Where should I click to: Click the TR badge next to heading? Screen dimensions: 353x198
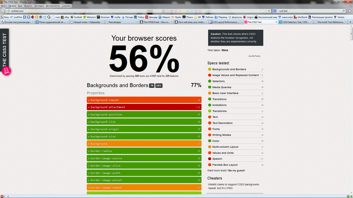click(152, 85)
